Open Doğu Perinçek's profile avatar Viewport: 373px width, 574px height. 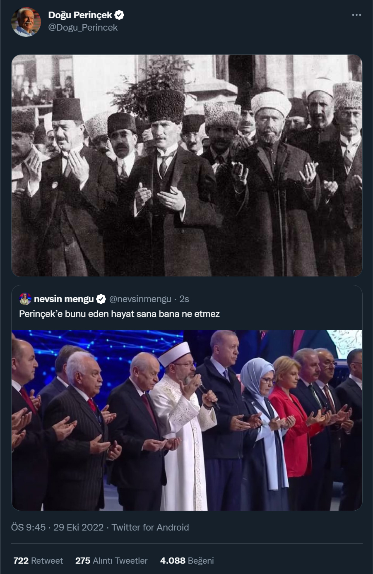click(x=26, y=22)
